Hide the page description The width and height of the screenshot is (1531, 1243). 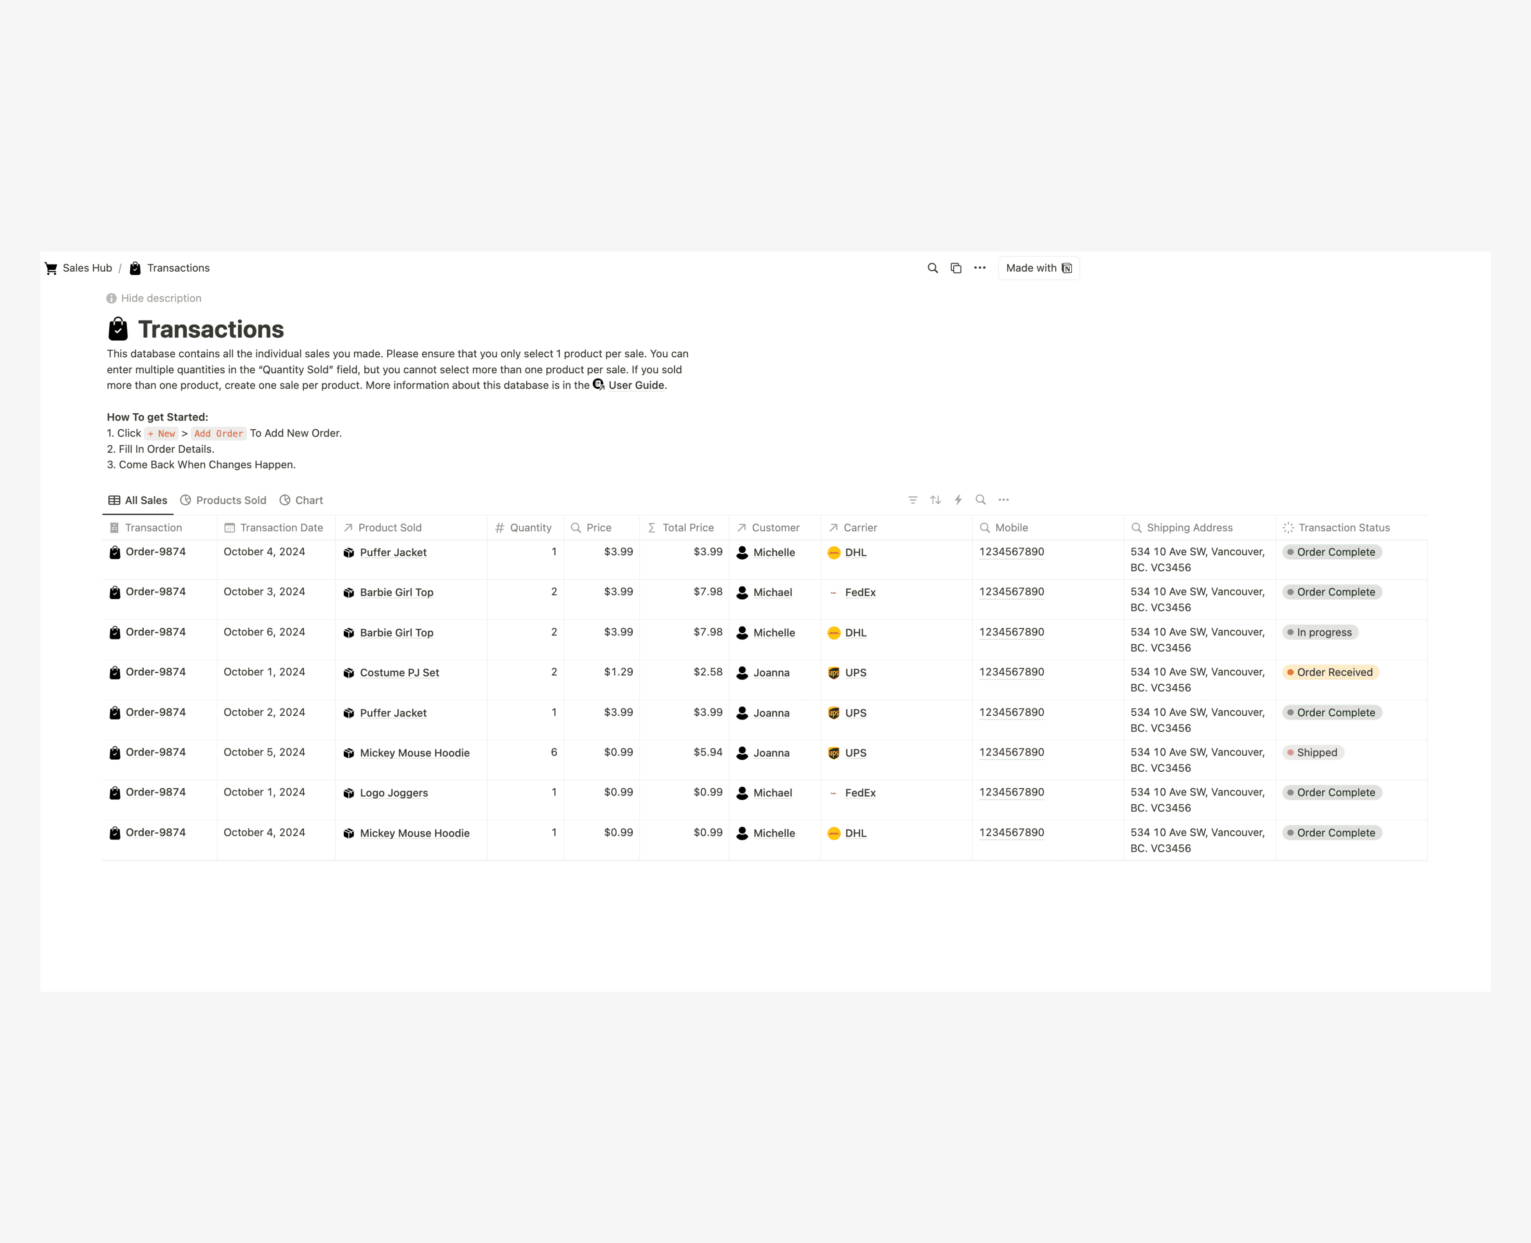pos(154,298)
